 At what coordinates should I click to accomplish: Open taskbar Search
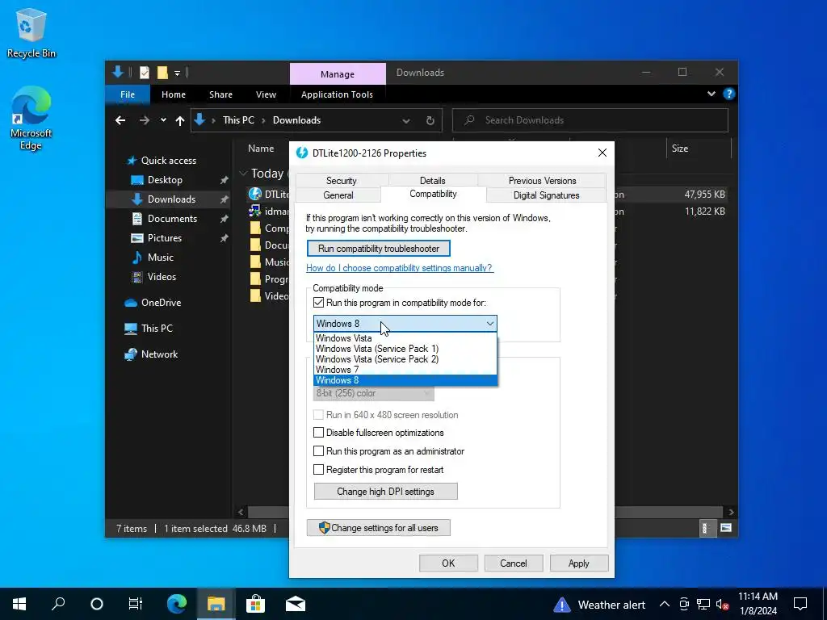[x=58, y=604]
